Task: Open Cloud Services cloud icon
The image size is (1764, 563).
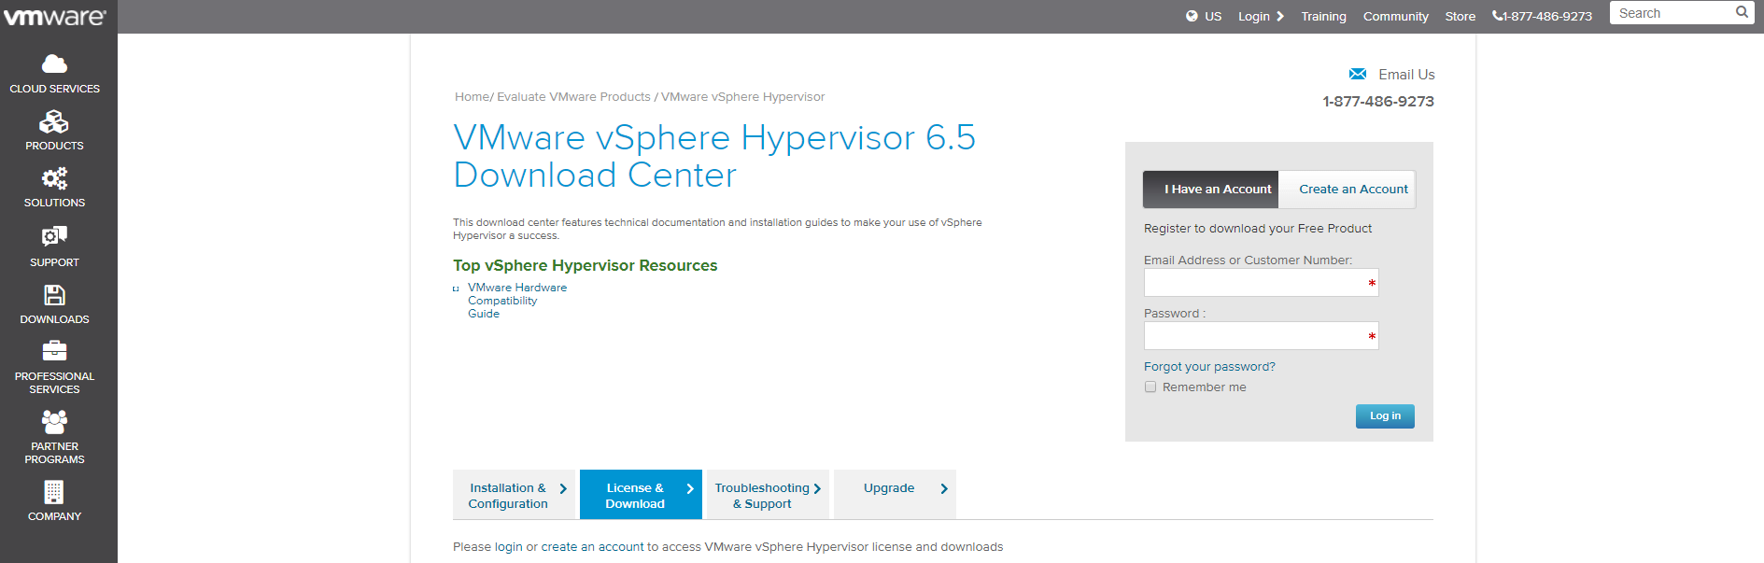Action: (x=54, y=63)
